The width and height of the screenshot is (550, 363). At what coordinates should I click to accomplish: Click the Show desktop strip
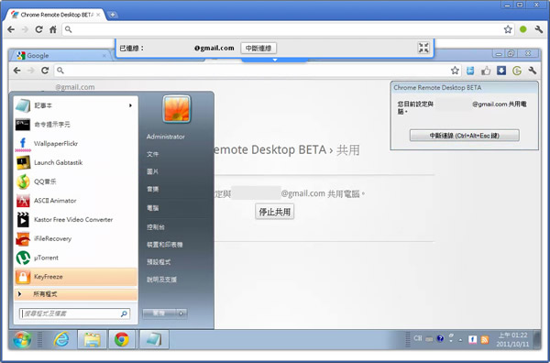click(536, 339)
